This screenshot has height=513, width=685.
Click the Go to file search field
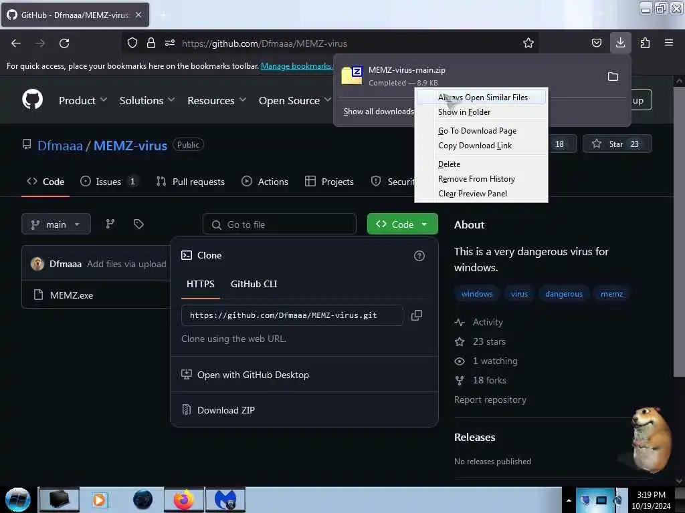point(280,224)
